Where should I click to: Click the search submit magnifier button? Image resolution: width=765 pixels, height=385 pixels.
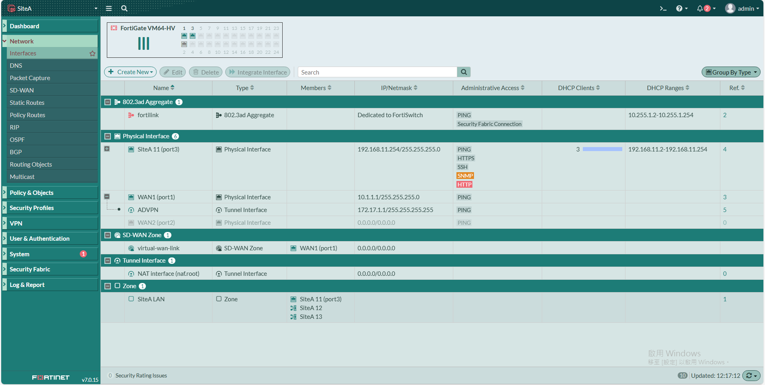click(464, 72)
